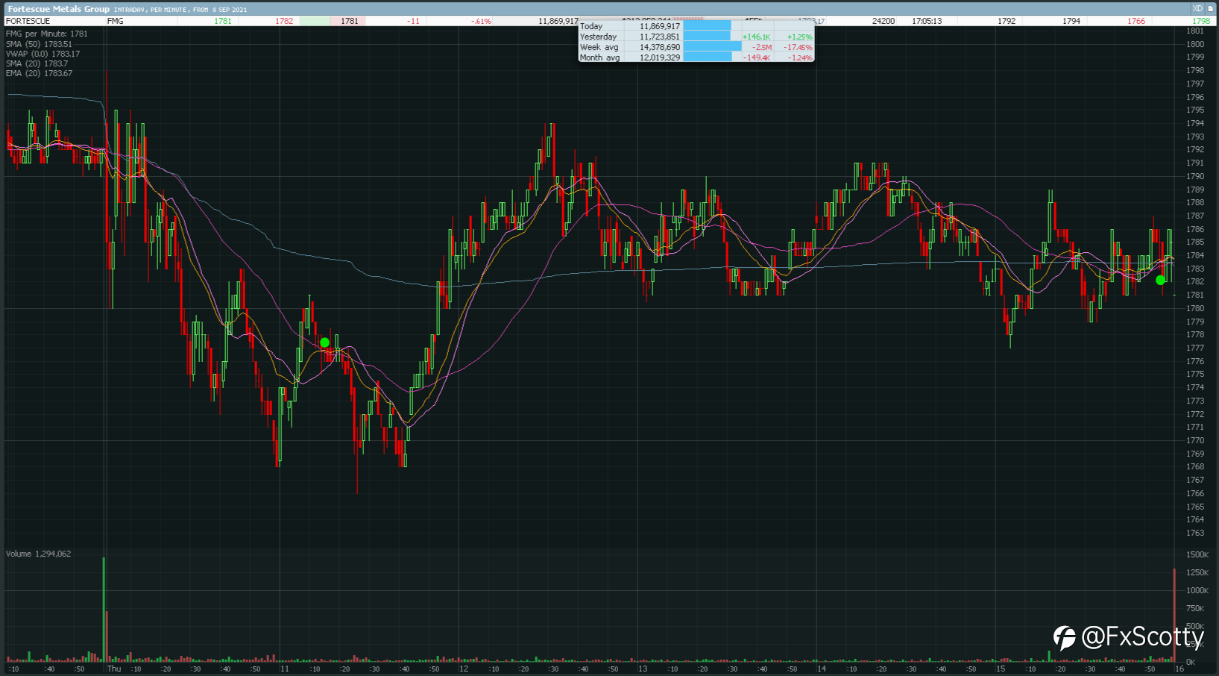Click the 24200 value in quote row
The image size is (1219, 676).
click(883, 21)
